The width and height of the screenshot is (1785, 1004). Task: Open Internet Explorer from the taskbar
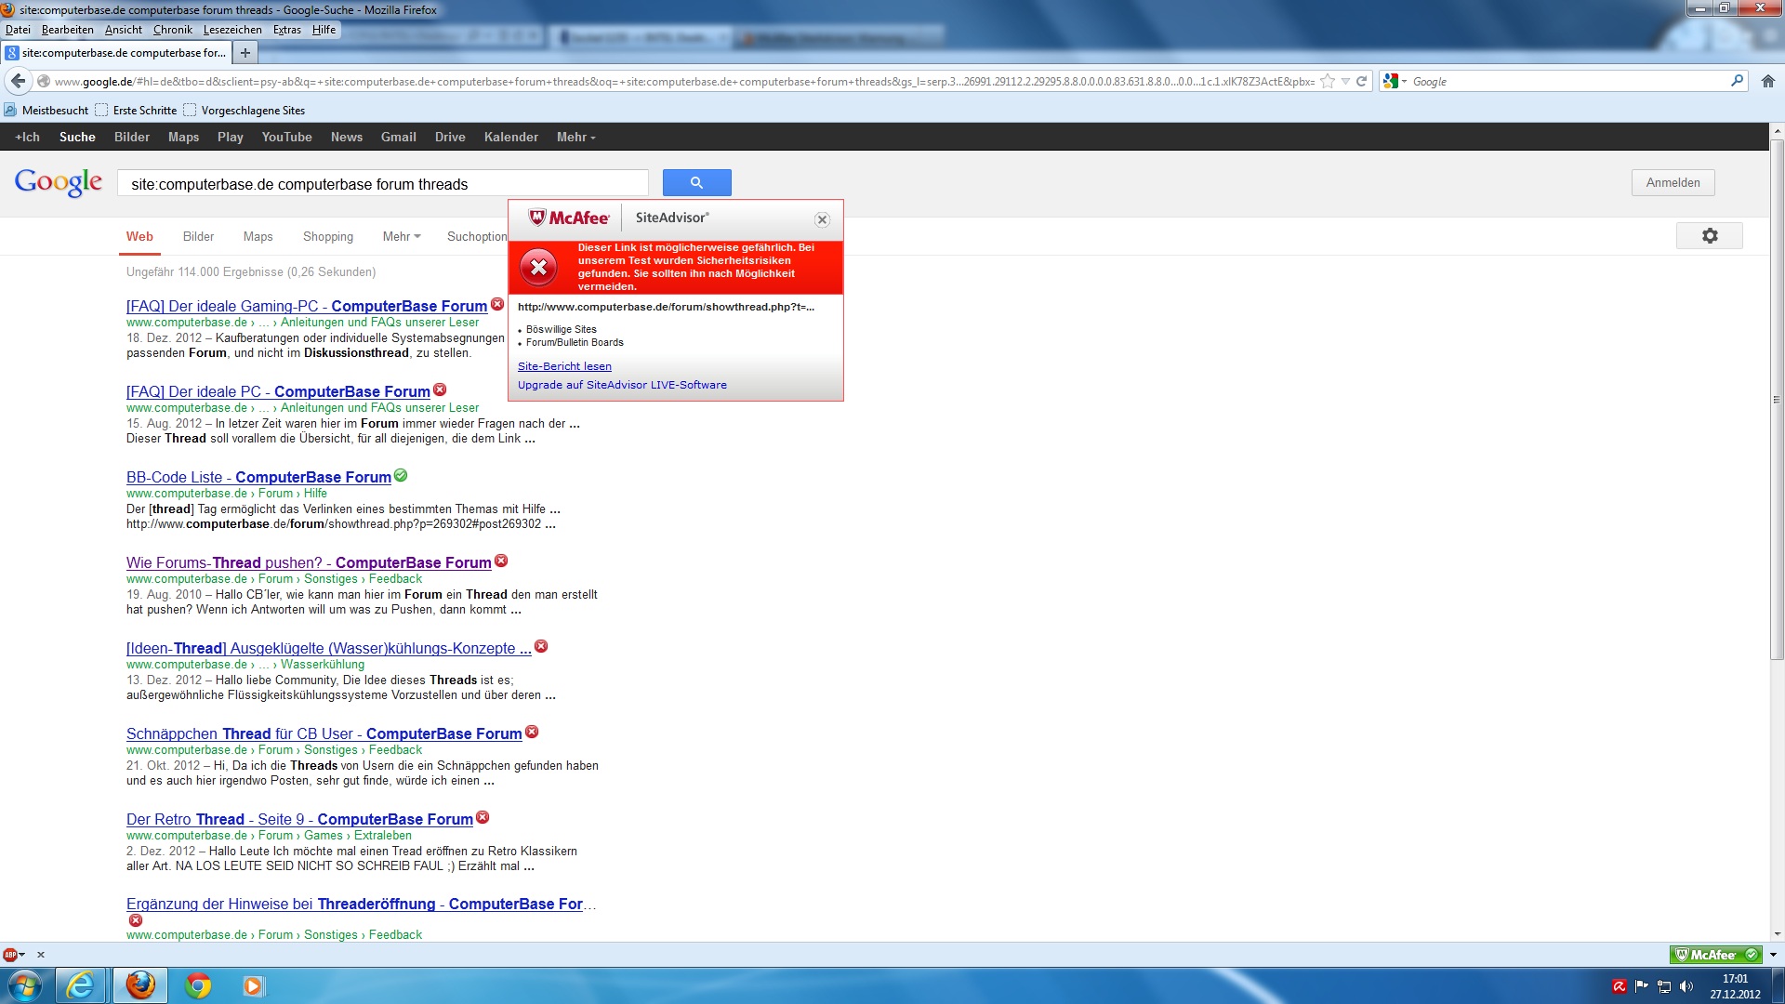pyautogui.click(x=81, y=984)
